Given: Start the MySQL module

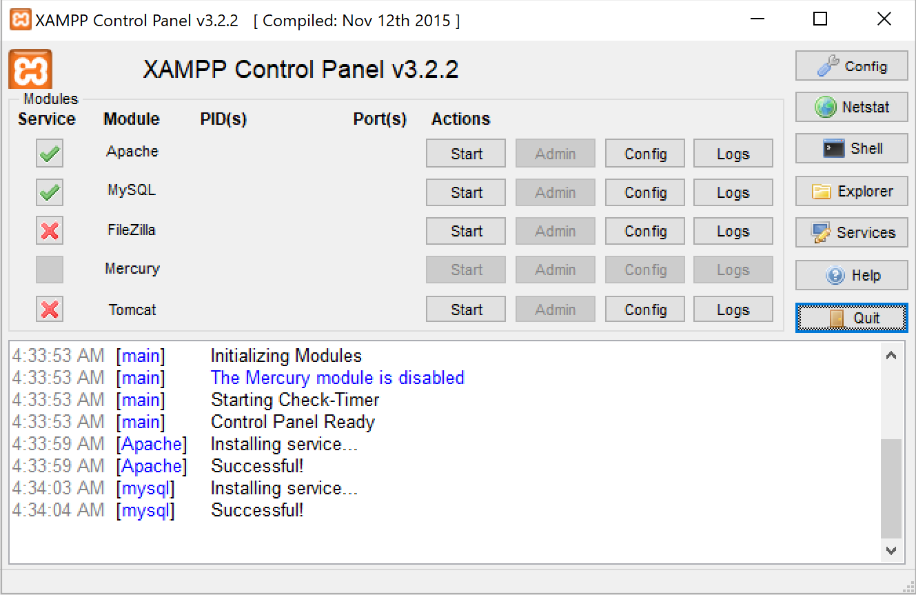Looking at the screenshot, I should (466, 192).
